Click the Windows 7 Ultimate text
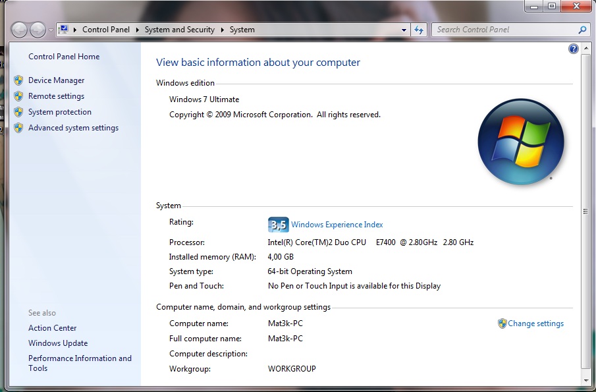Viewport: 596px width, 392px height. 204,99
